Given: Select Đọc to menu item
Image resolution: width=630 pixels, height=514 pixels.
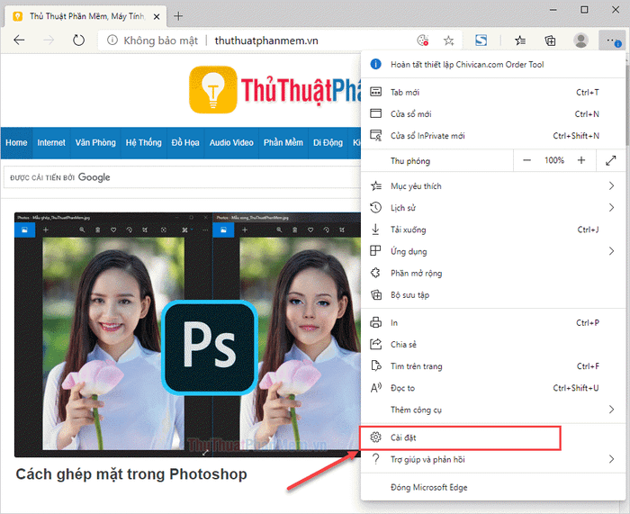Looking at the screenshot, I should pos(493,388).
